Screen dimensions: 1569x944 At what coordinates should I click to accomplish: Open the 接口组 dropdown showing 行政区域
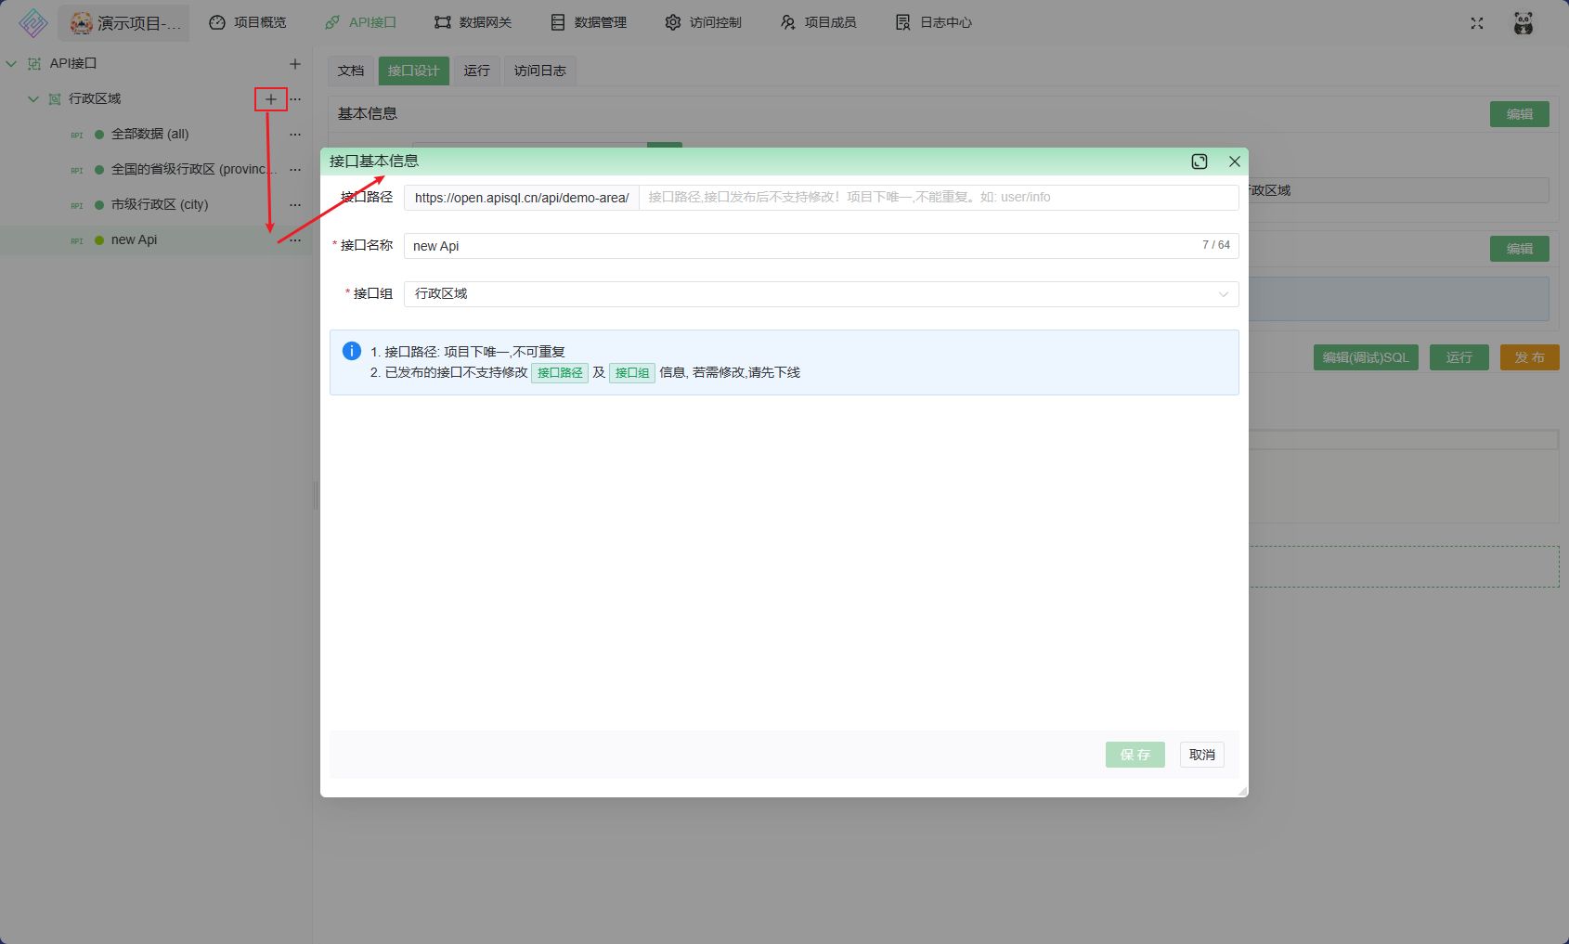tap(821, 294)
